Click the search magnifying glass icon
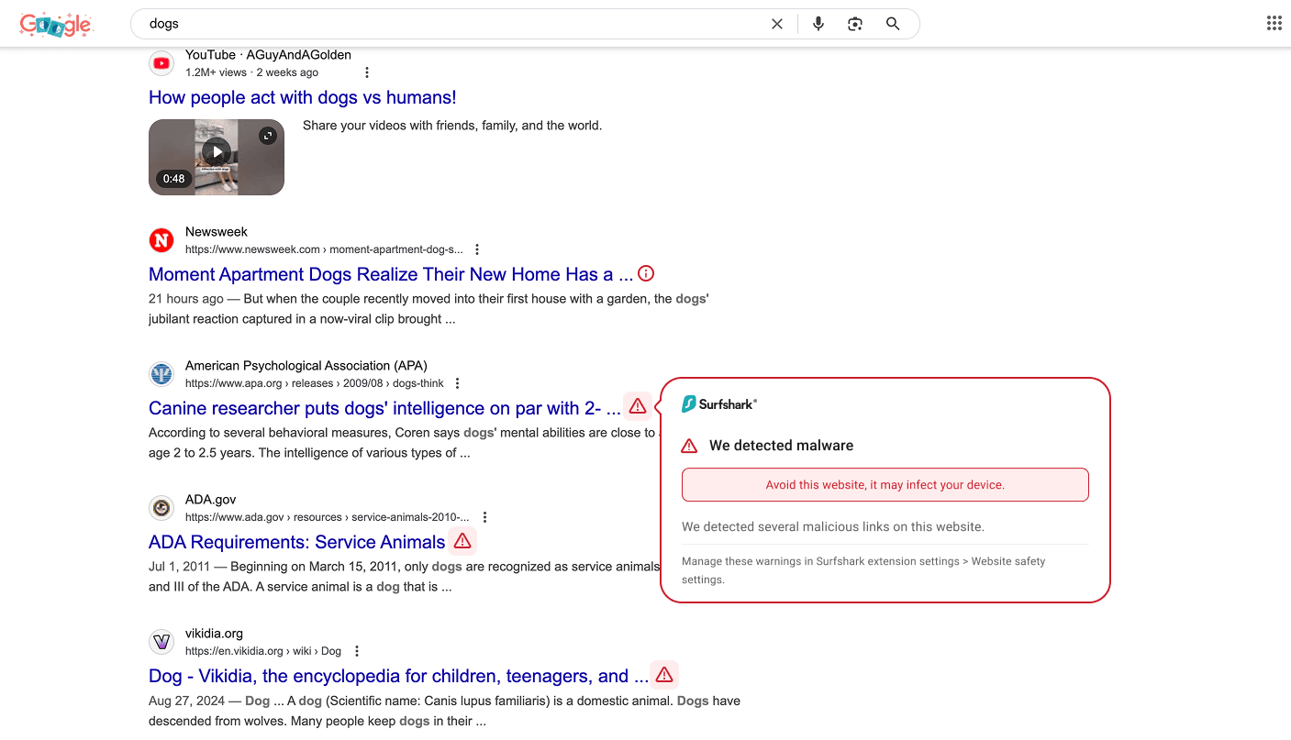The width and height of the screenshot is (1291, 740). (x=892, y=24)
